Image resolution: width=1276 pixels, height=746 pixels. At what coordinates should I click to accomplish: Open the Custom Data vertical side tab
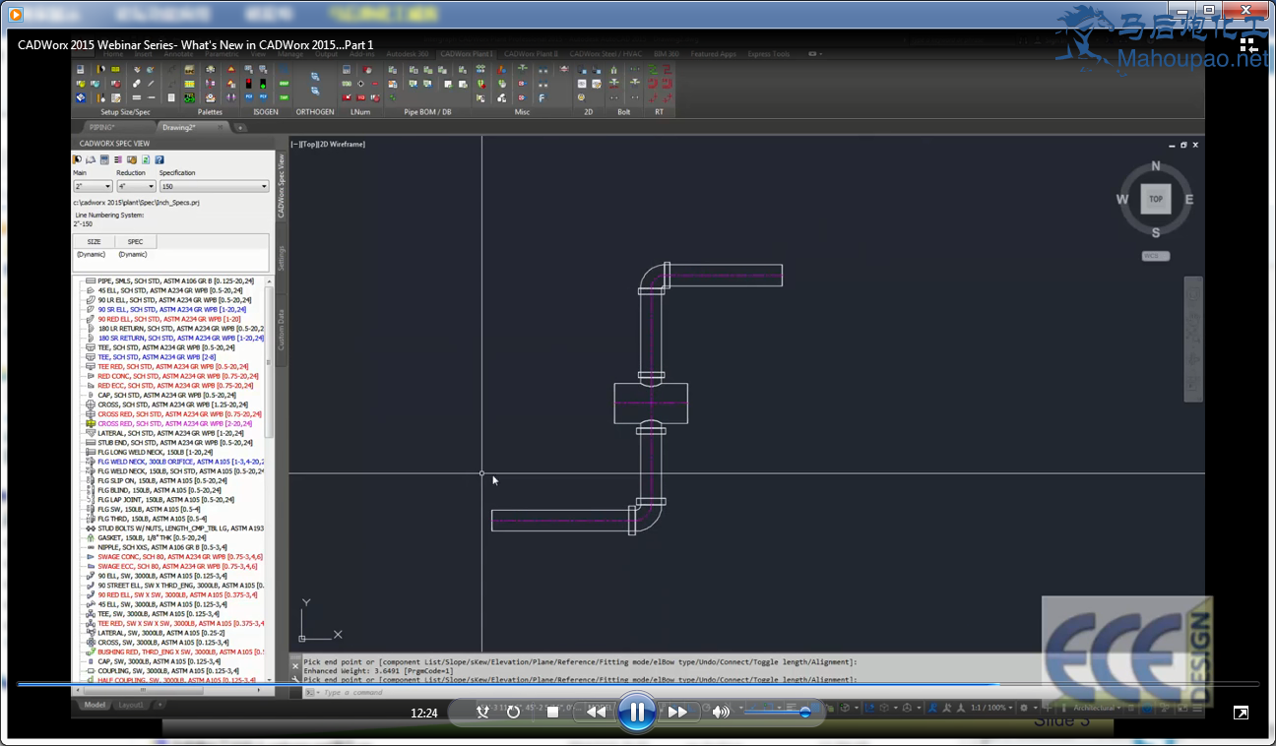(281, 330)
